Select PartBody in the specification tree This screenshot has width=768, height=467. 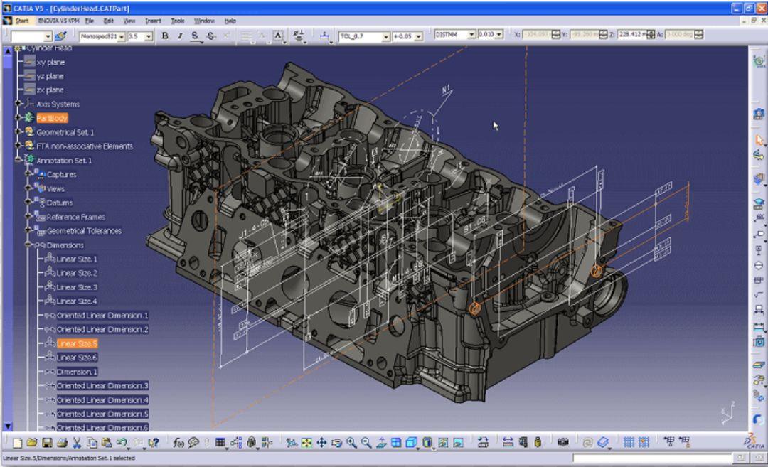(53, 118)
